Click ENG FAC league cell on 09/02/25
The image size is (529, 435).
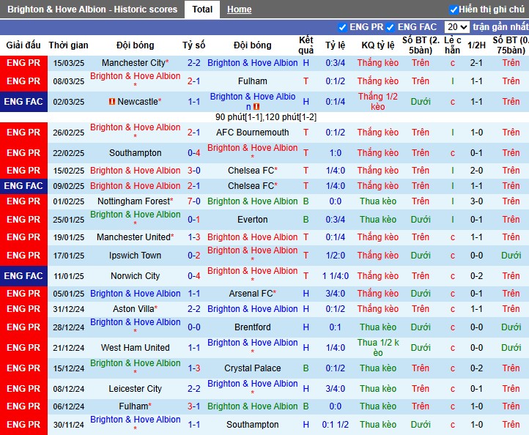(23, 186)
